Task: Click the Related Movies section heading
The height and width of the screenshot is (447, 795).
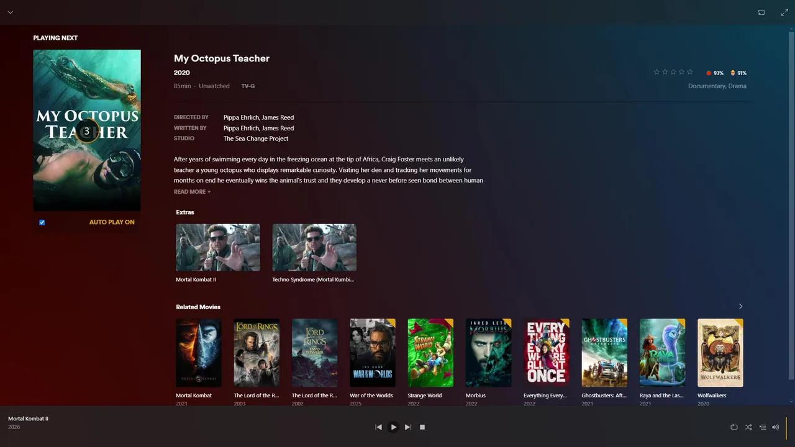Action: coord(198,307)
